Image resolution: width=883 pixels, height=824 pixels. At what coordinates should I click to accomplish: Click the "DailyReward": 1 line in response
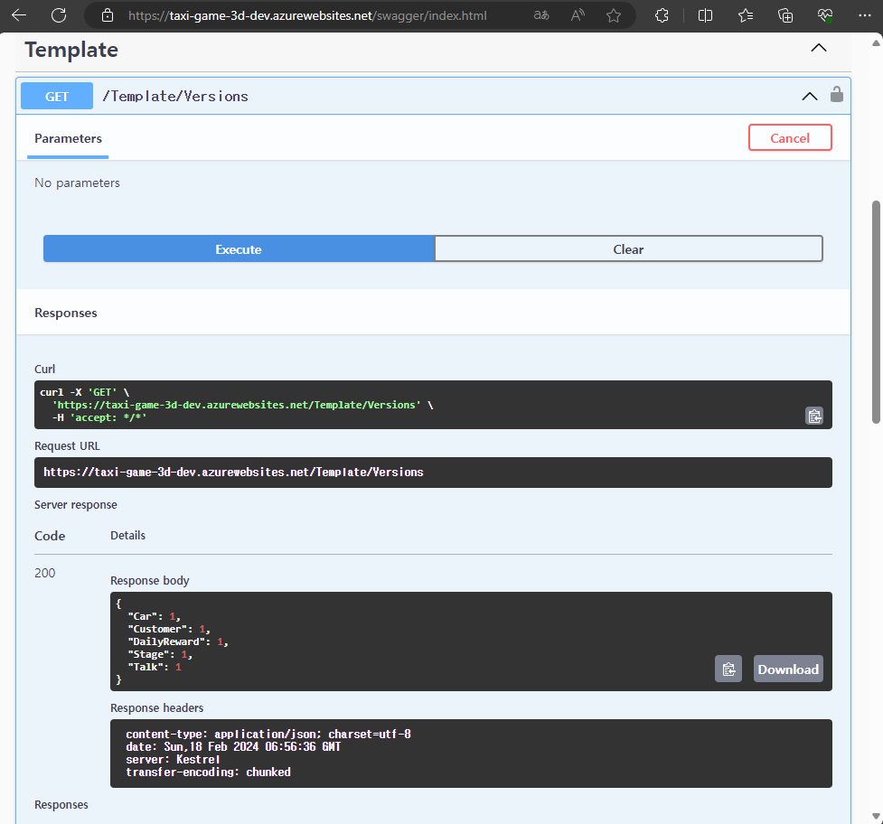point(178,641)
